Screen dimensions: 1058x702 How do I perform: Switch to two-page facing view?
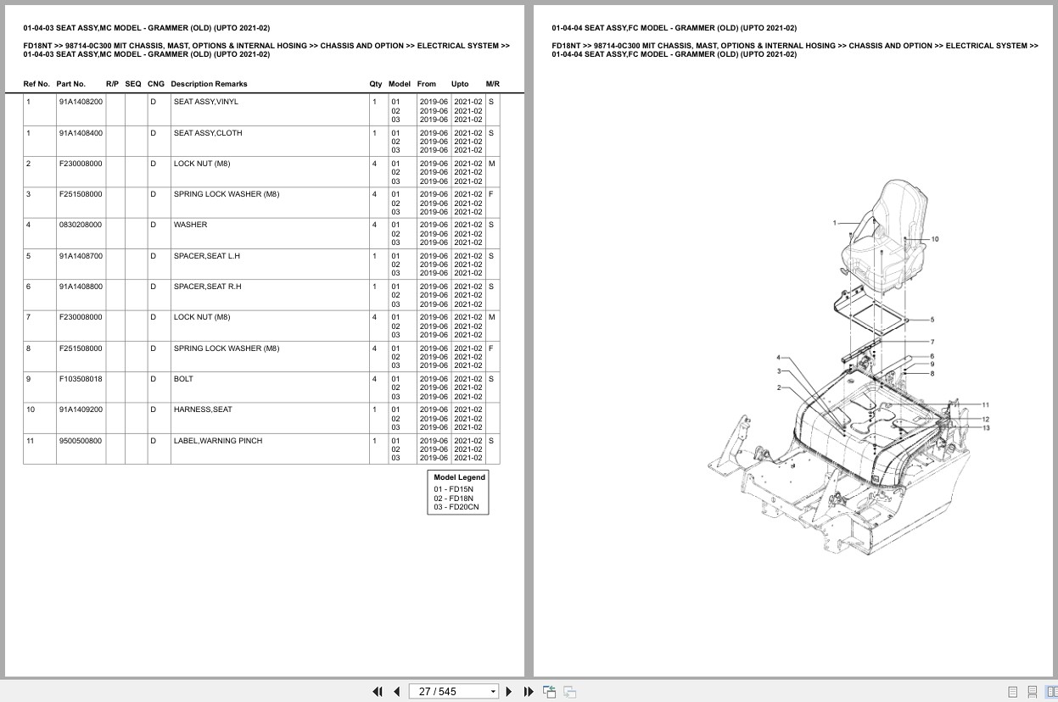[x=1051, y=692]
